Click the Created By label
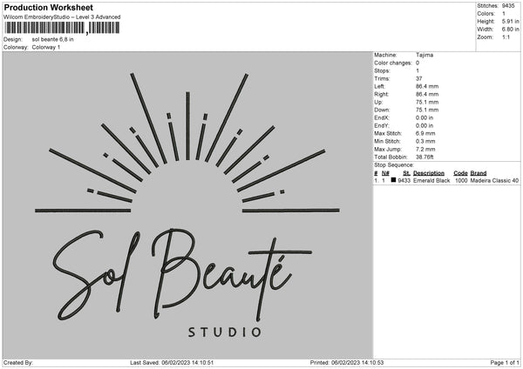523x369 pixels. point(18,363)
